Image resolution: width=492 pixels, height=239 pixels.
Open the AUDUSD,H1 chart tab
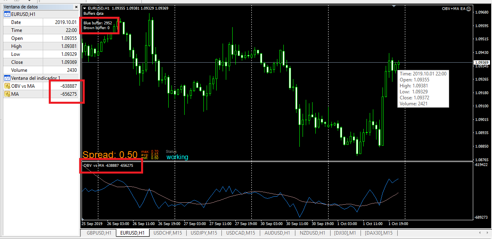(x=277, y=233)
